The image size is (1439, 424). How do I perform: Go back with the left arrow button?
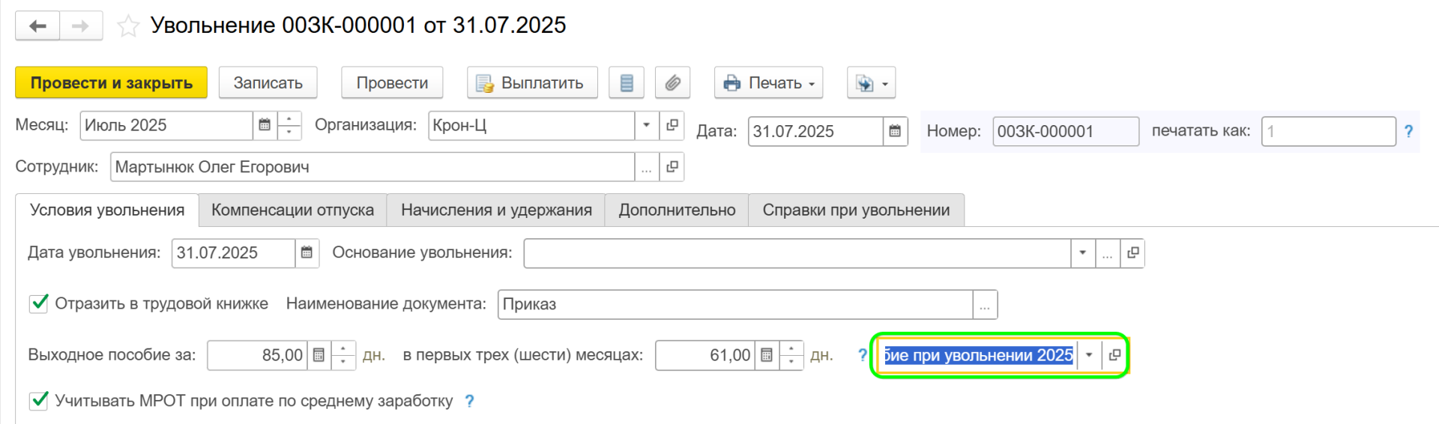(37, 26)
